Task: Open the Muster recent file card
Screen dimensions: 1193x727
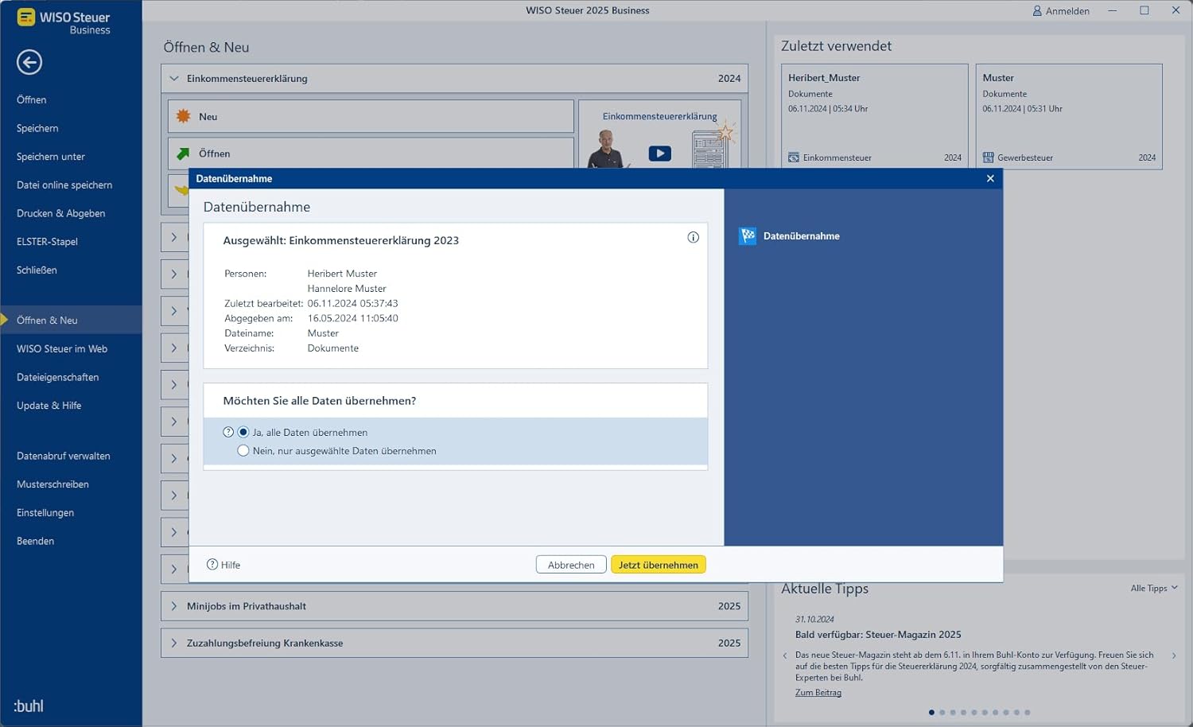Action: click(x=1069, y=116)
